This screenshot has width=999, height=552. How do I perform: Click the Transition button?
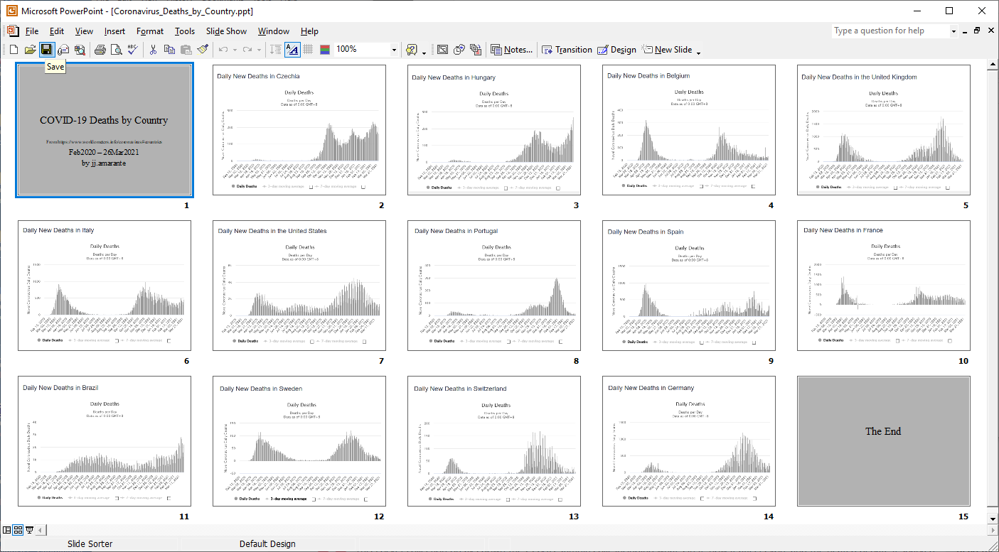pyautogui.click(x=567, y=50)
